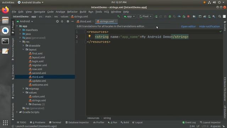
Task: Expand the java (generated) folder
Action: tap(20, 38)
